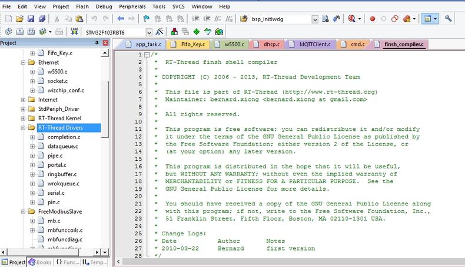Switch to the Fifo_Key.c tab

tap(188, 45)
